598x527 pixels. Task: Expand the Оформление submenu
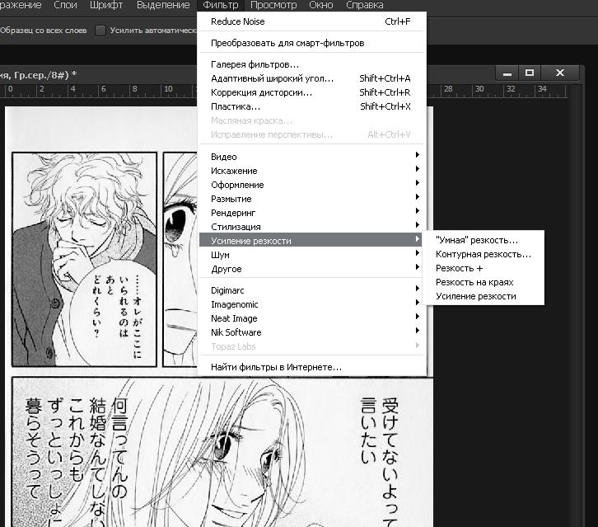[x=311, y=185]
